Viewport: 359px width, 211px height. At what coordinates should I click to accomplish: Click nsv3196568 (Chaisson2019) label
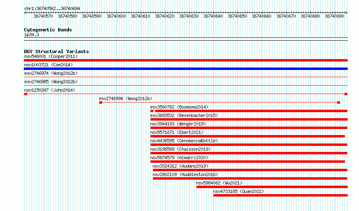[x=180, y=149]
